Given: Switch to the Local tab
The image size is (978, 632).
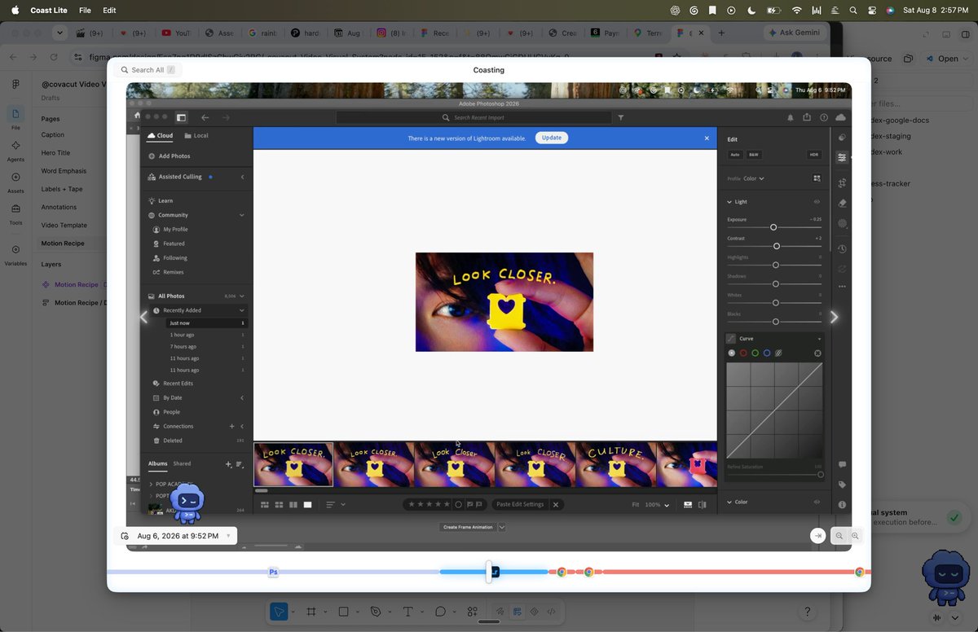Looking at the screenshot, I should coord(196,136).
